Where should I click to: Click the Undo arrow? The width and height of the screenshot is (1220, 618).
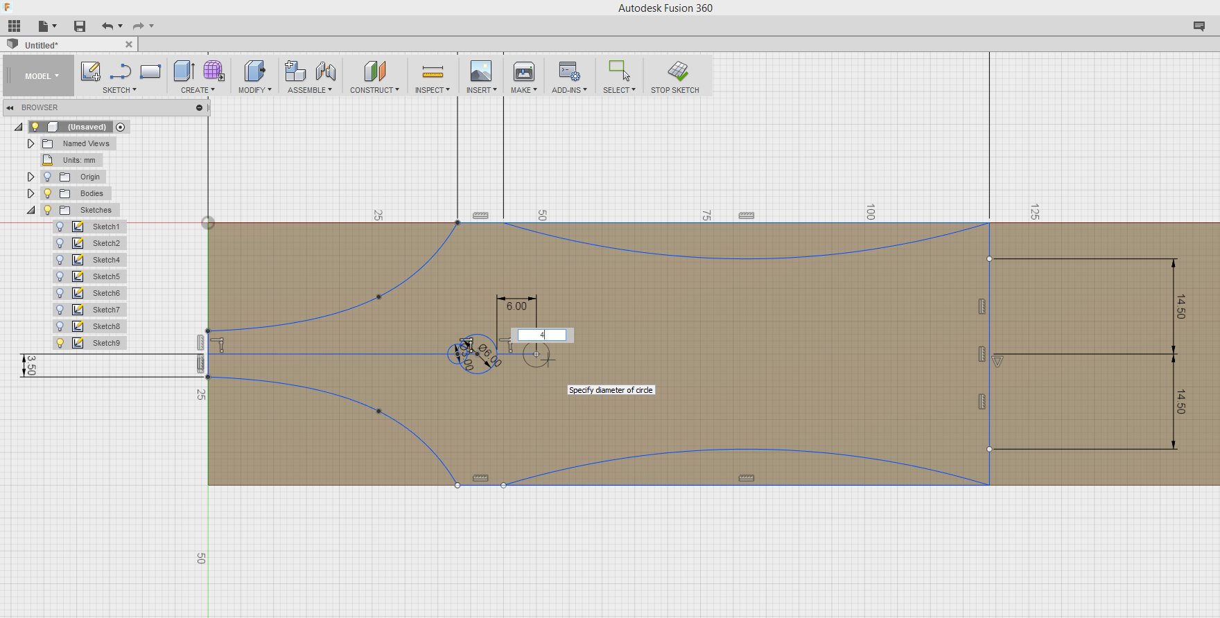coord(107,26)
